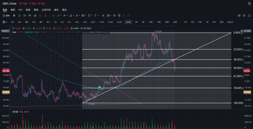Select the 30秒 interval

167,22
